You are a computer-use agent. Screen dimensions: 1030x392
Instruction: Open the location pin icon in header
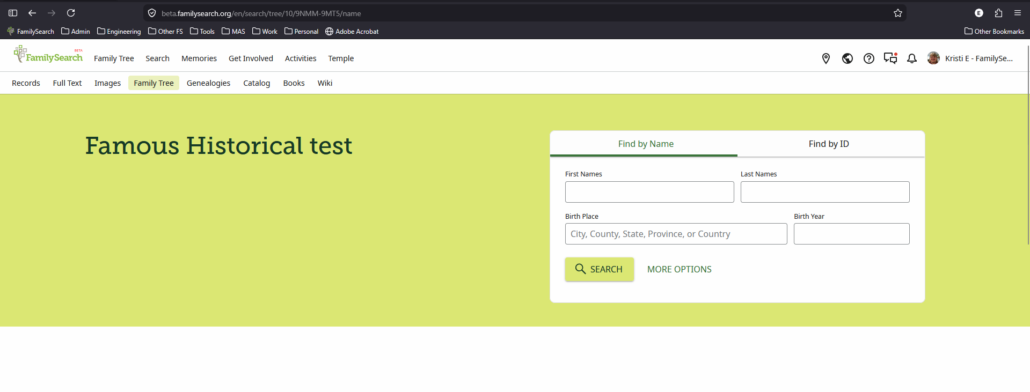click(x=826, y=58)
